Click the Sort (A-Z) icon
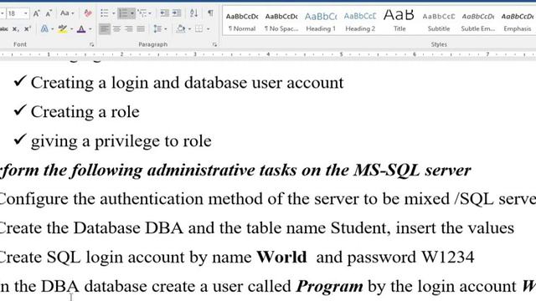 [193, 13]
